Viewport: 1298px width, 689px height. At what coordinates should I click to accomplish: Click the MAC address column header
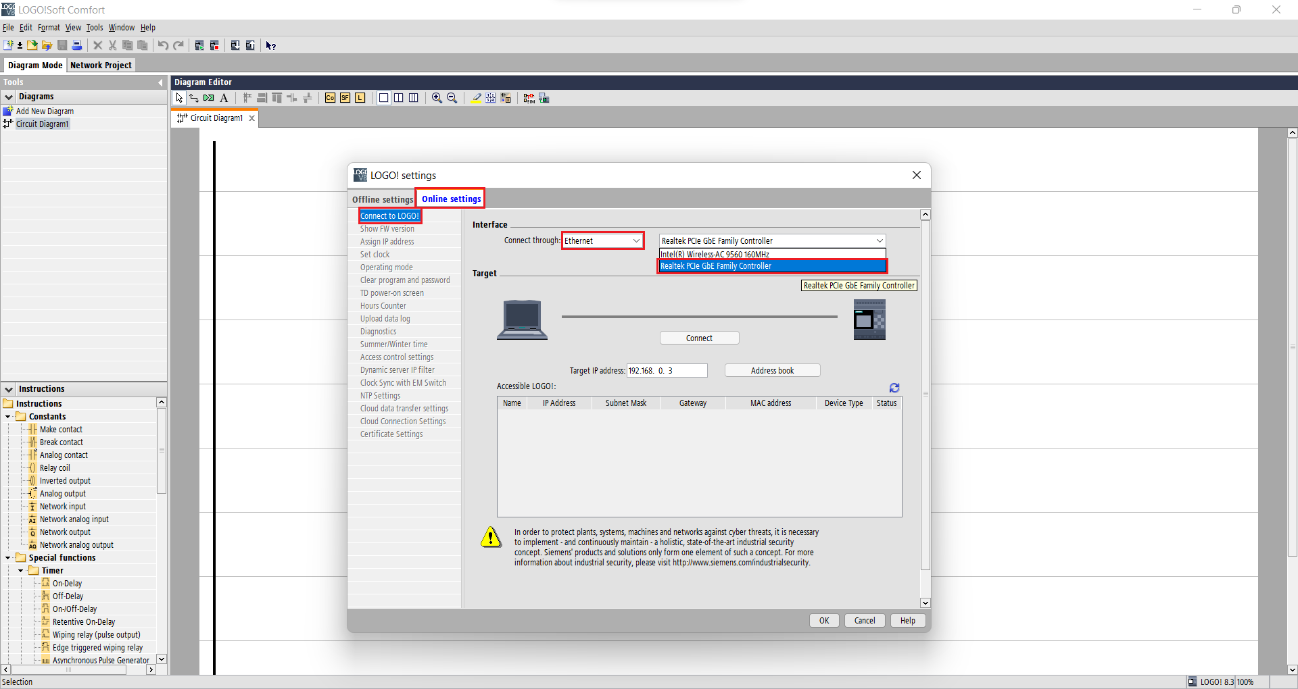(x=771, y=403)
